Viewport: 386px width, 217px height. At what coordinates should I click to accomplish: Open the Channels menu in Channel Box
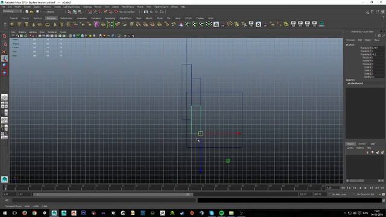[x=350, y=40]
